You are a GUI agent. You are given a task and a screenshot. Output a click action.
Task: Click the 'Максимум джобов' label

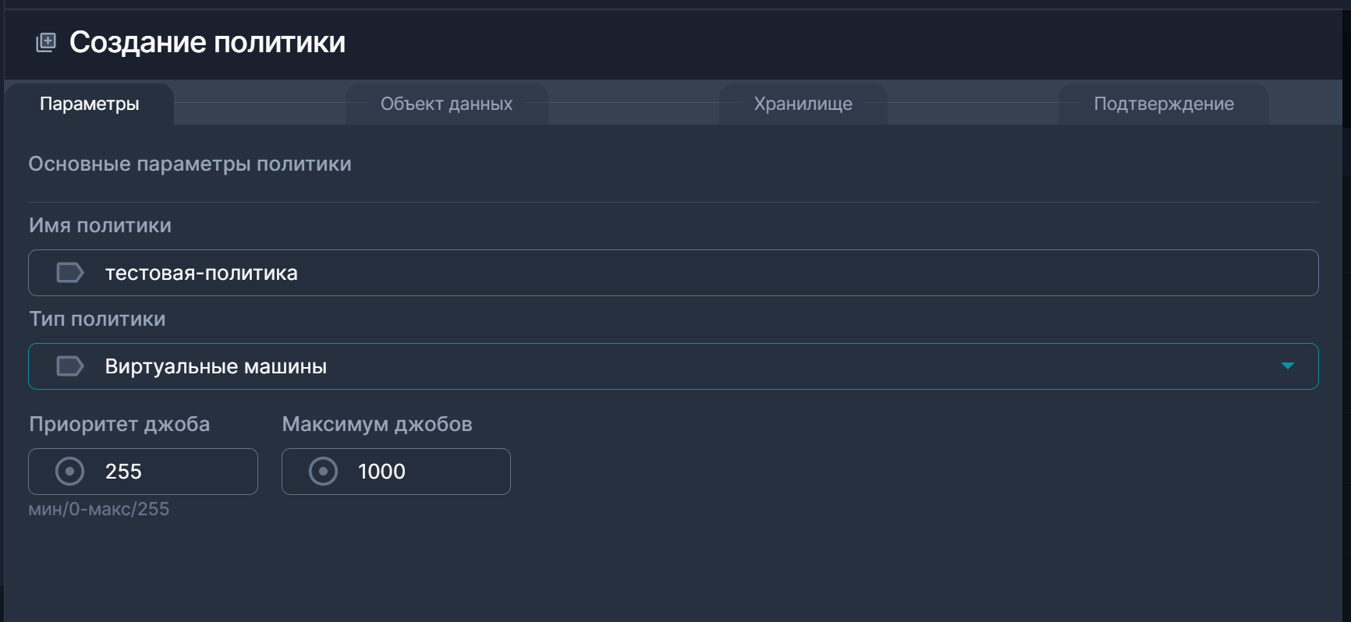coord(377,424)
